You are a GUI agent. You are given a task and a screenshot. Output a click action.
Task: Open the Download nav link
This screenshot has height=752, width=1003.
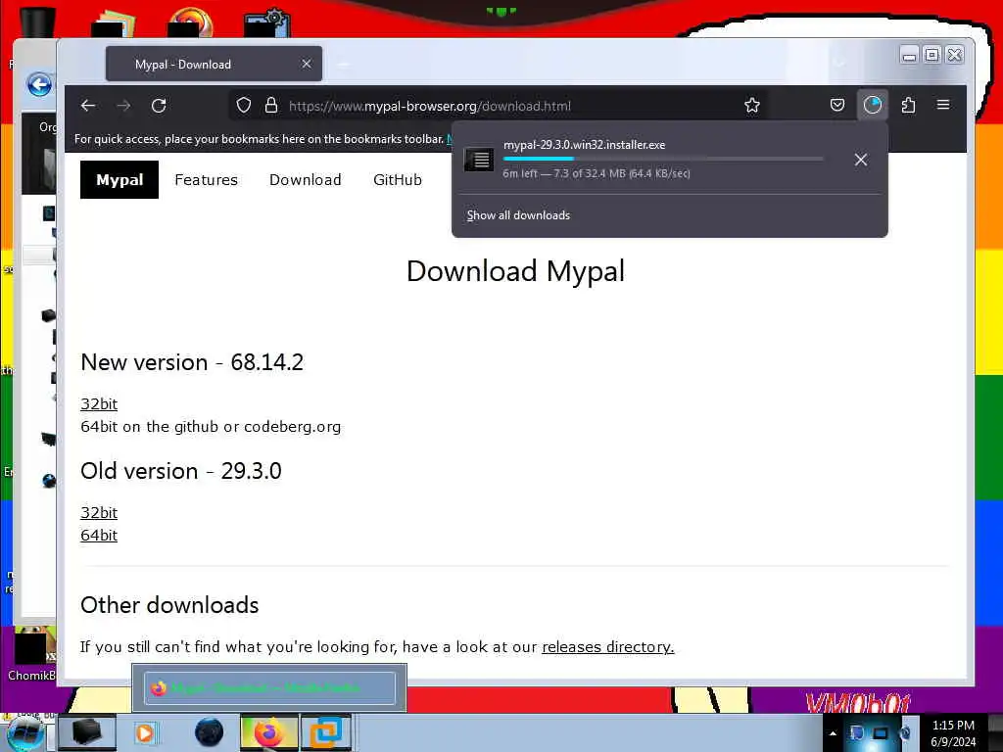click(306, 180)
